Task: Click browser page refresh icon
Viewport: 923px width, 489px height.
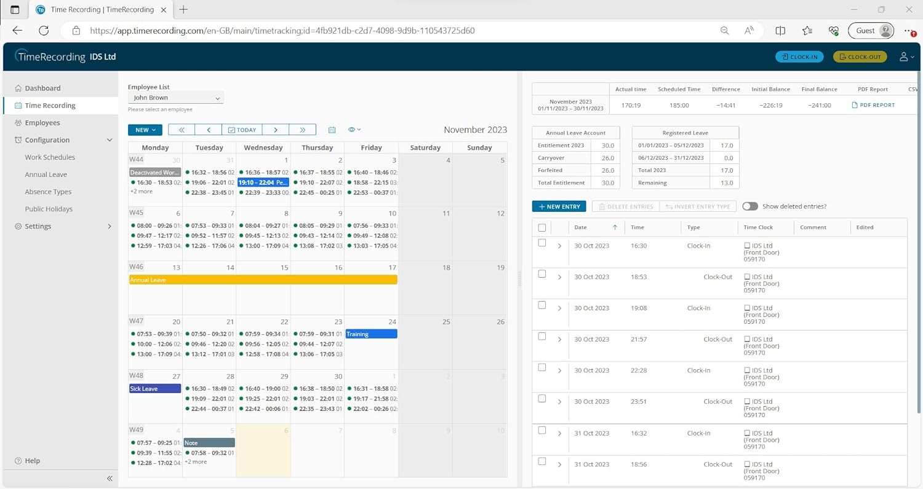Action: point(44,30)
